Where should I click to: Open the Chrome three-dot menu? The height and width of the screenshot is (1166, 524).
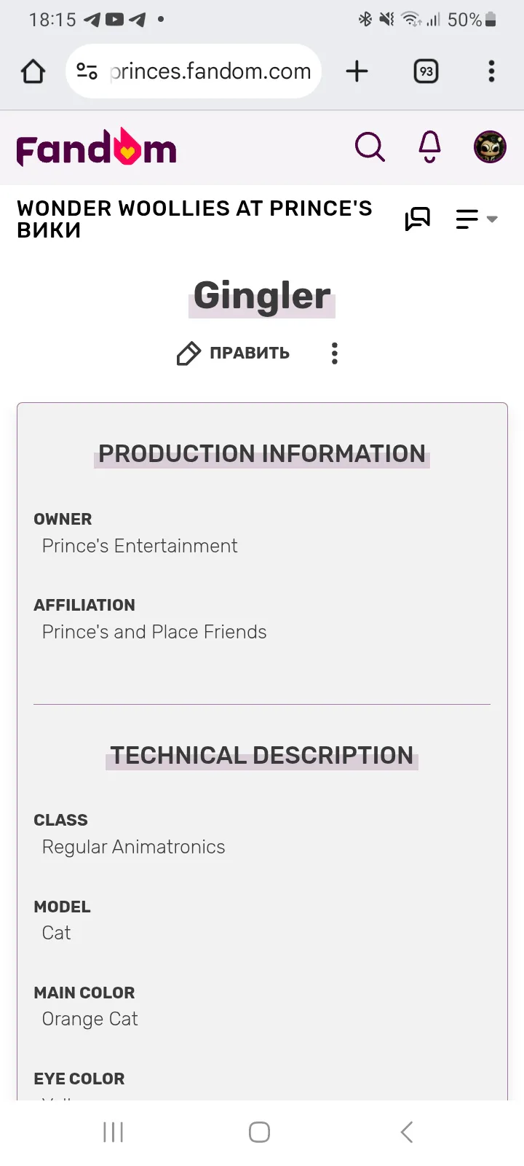point(491,71)
